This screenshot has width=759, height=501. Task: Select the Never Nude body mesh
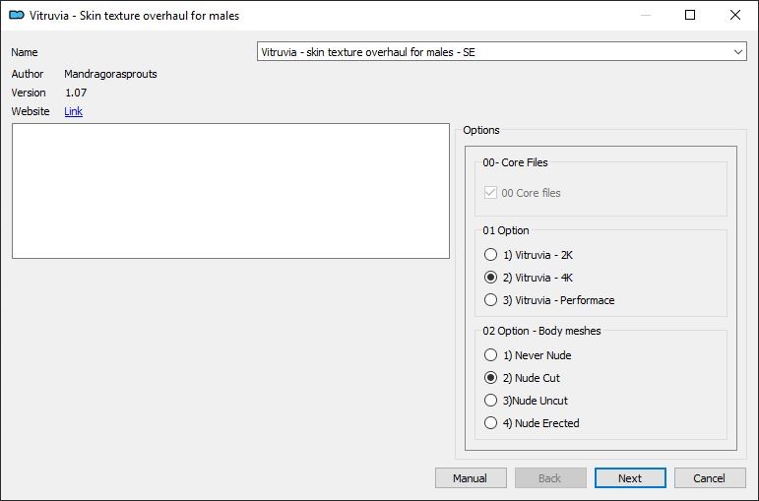(x=490, y=355)
